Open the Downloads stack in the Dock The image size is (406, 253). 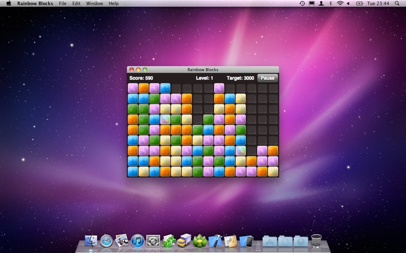point(300,241)
